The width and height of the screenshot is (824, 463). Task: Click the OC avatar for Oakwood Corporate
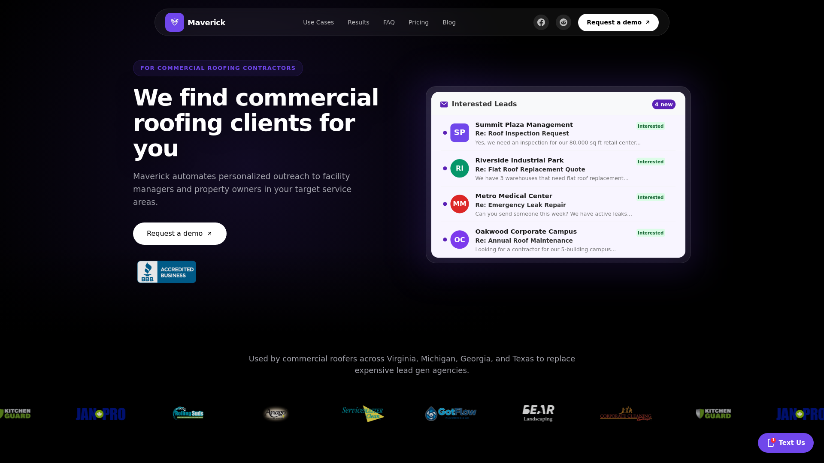point(460,240)
